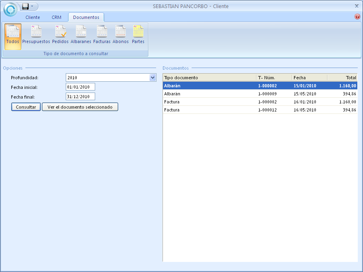The width and height of the screenshot is (363, 272).
Task: Click the save floppy disk icon
Action: click(25, 6)
